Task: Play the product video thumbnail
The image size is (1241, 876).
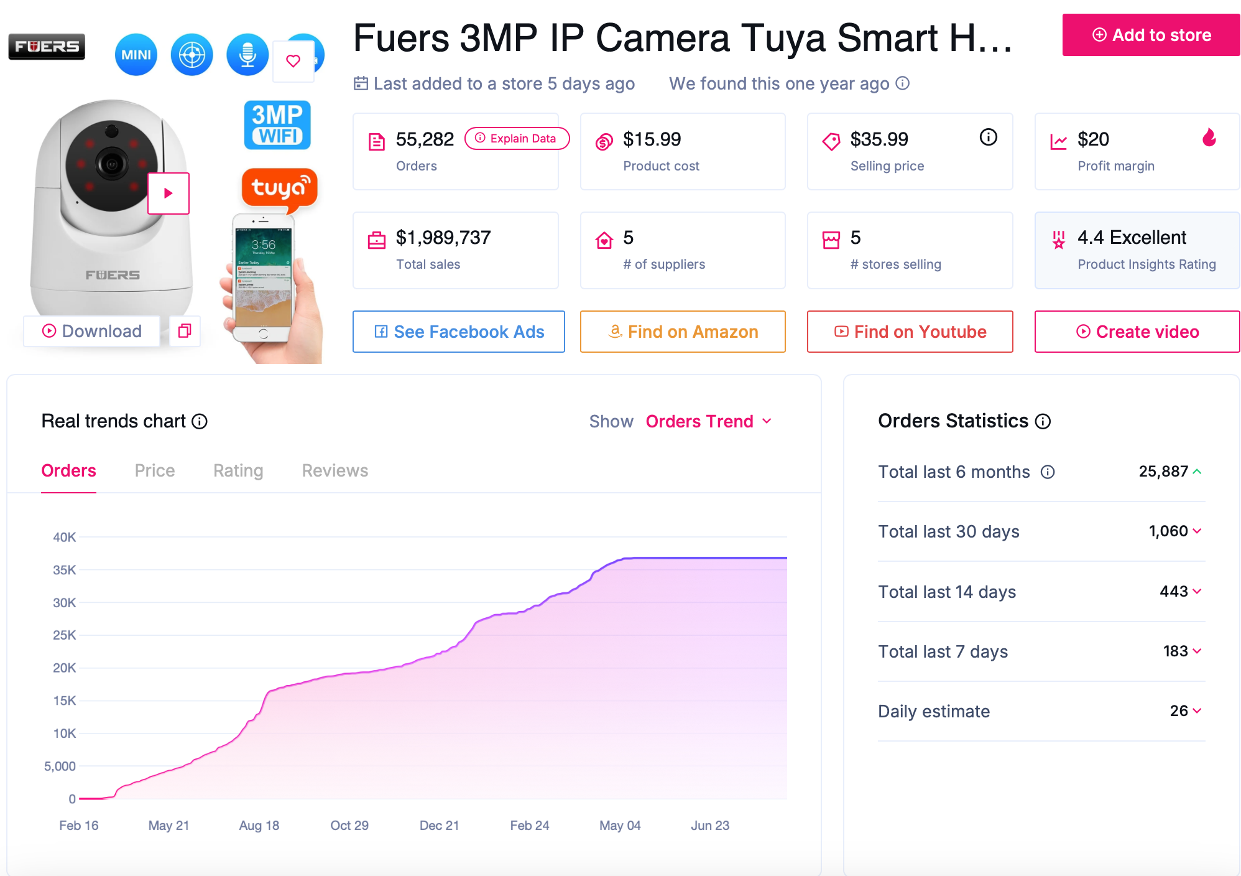Action: pyautogui.click(x=168, y=193)
